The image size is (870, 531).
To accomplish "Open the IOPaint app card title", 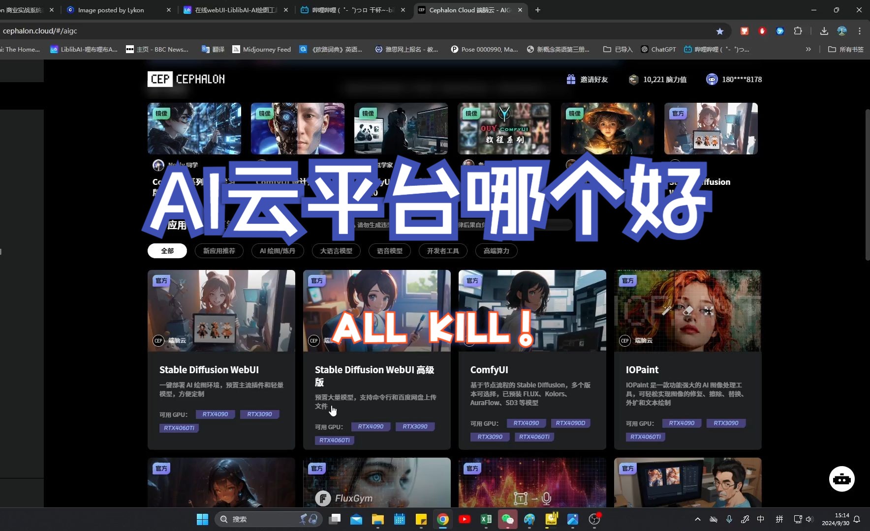I will click(x=642, y=370).
